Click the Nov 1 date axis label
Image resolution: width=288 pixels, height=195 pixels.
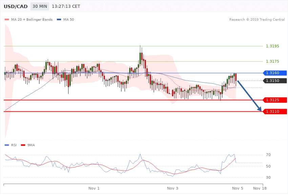[x=94, y=188]
